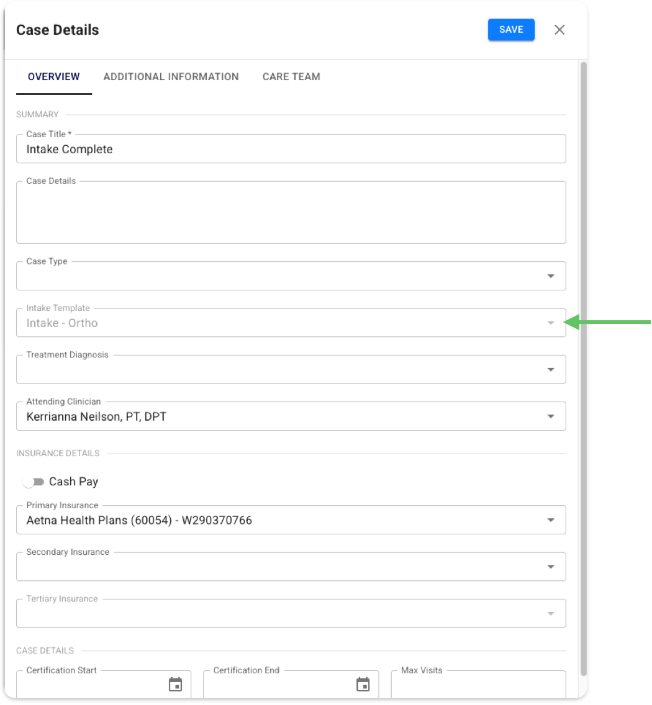Open the Certification Start calendar picker
The width and height of the screenshot is (652, 705).
click(x=176, y=685)
